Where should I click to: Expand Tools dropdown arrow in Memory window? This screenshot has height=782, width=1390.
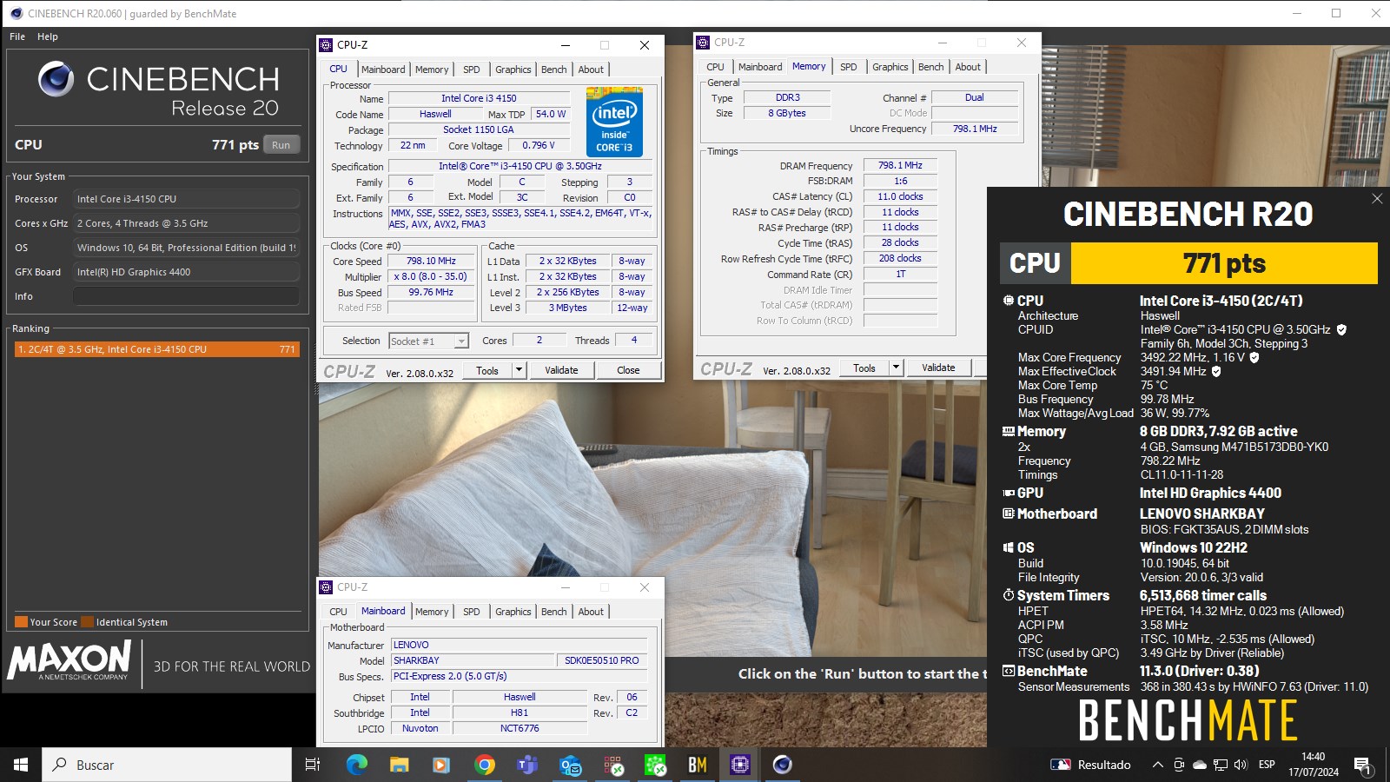(897, 368)
